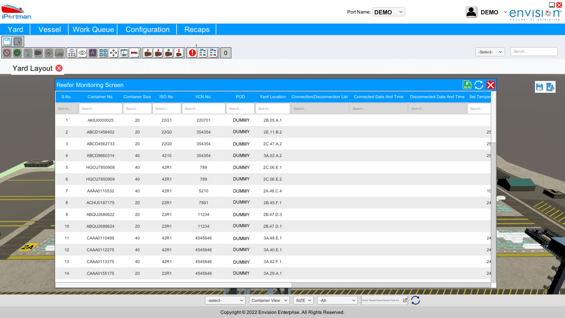This screenshot has width=565, height=318.
Task: Type in the Container No. search field
Action: [100, 108]
